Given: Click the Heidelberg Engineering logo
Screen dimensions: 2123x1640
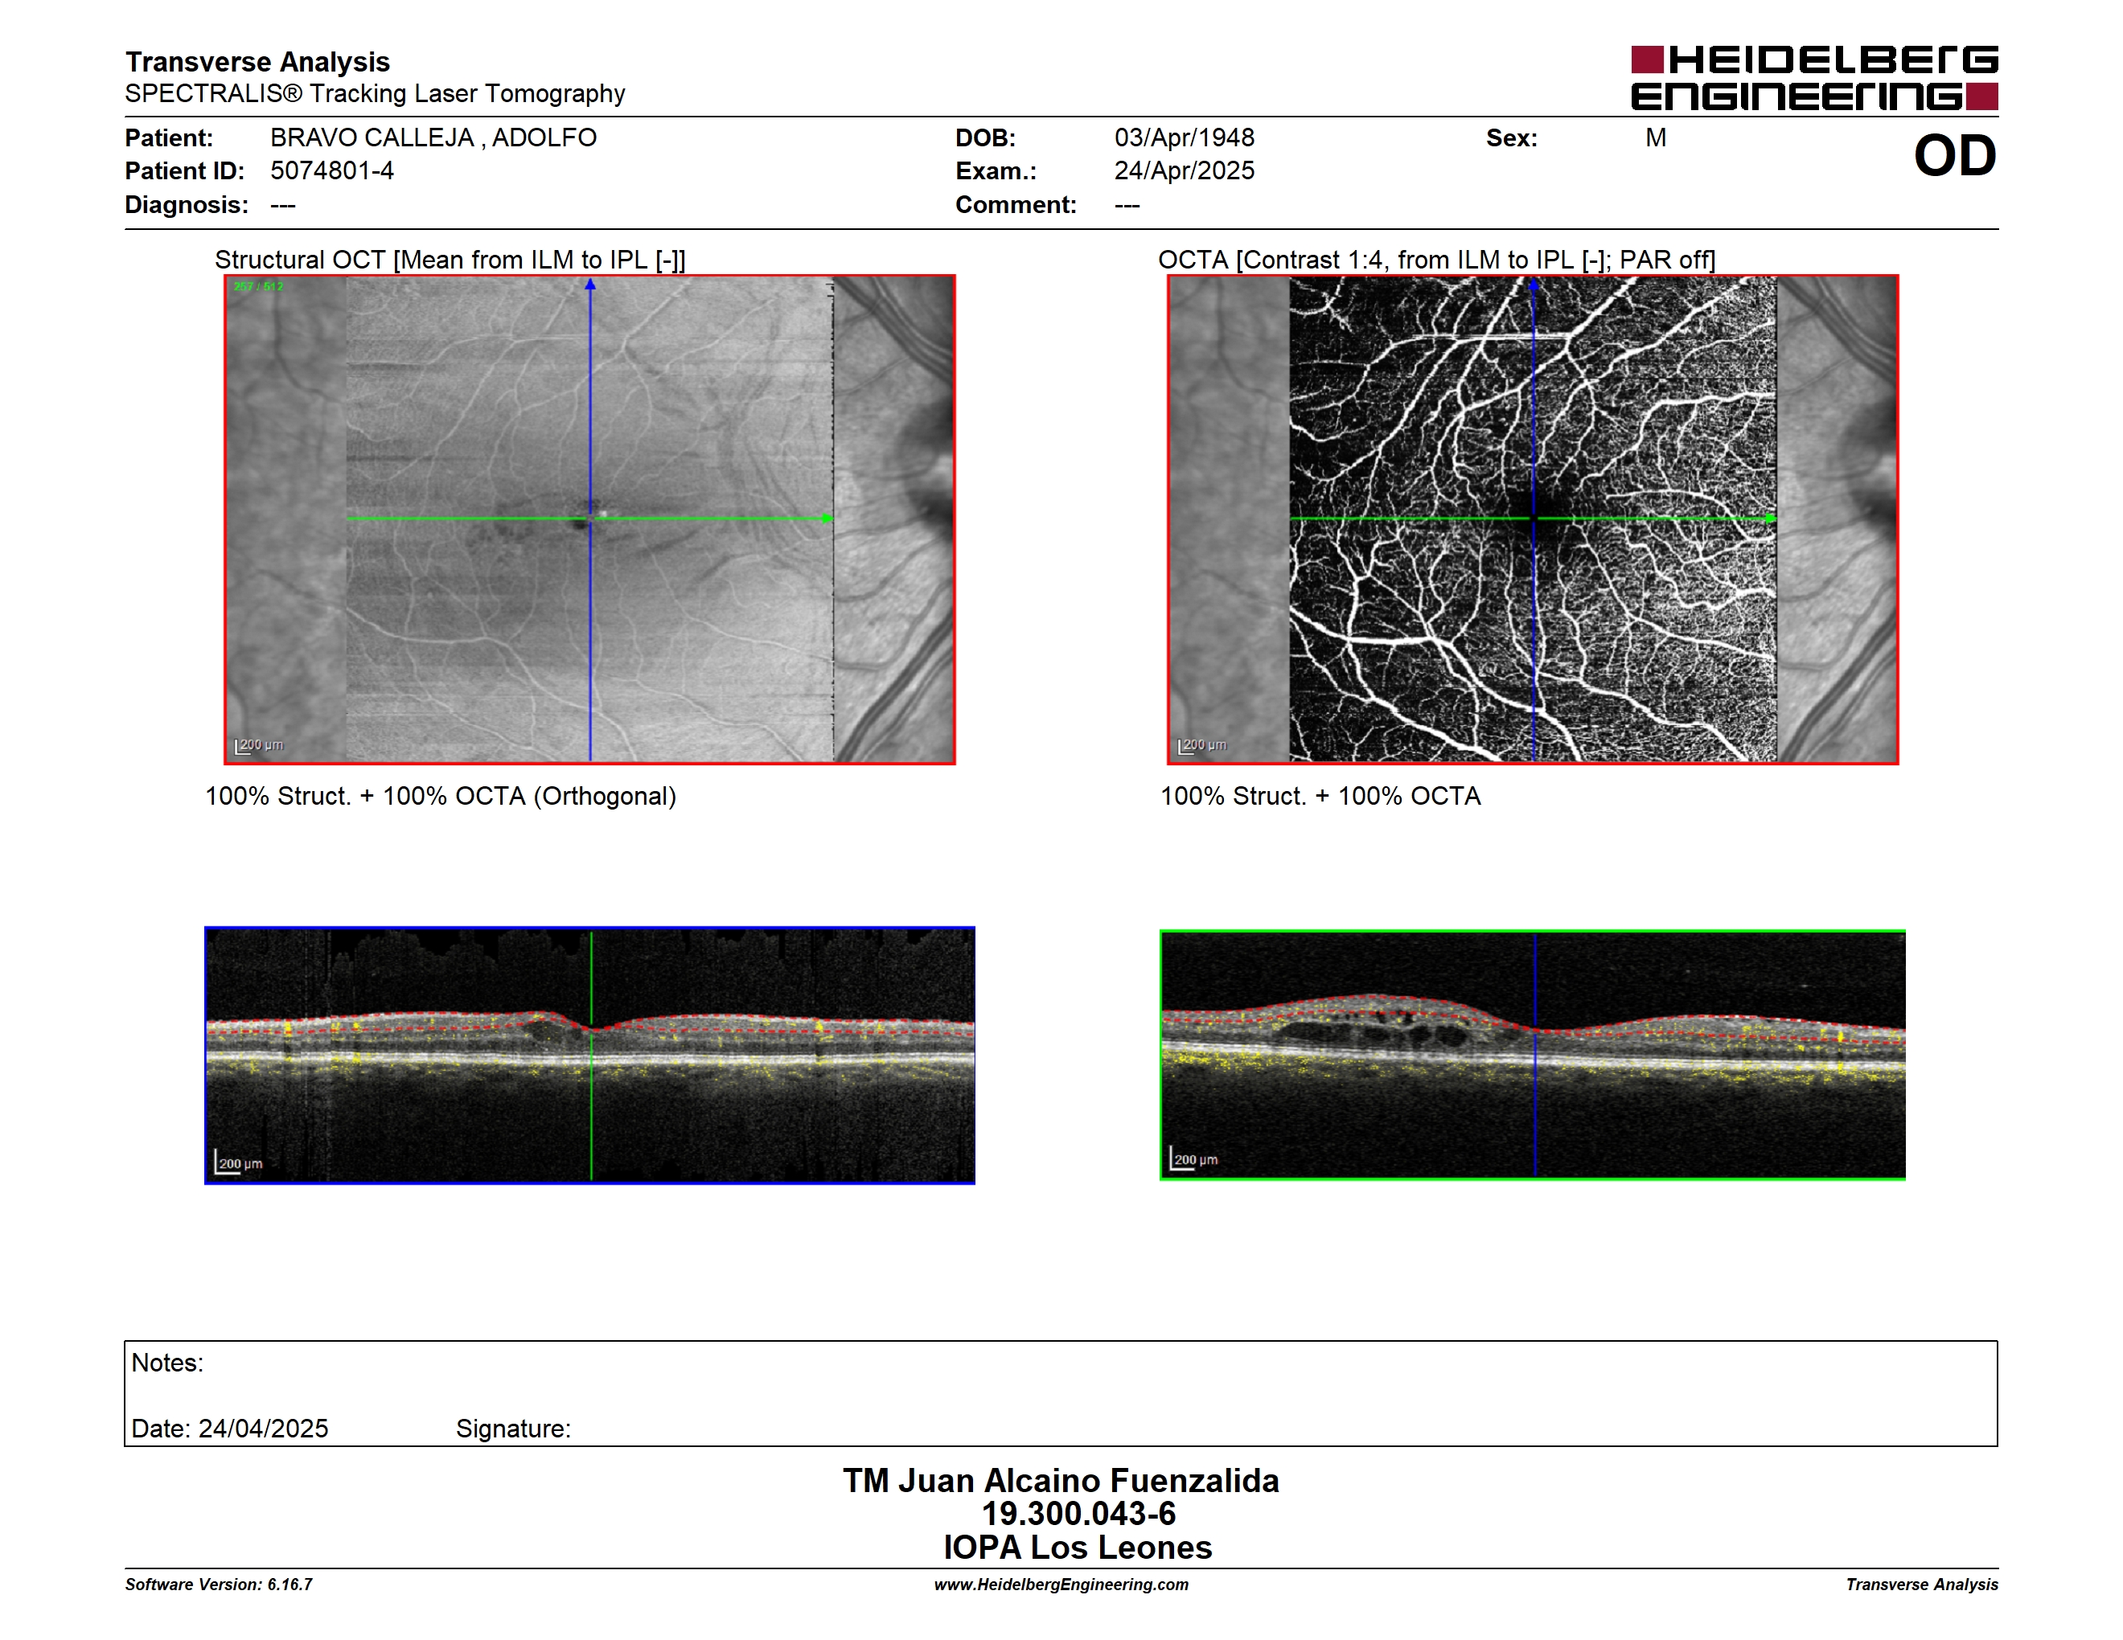Looking at the screenshot, I should click(1814, 78).
